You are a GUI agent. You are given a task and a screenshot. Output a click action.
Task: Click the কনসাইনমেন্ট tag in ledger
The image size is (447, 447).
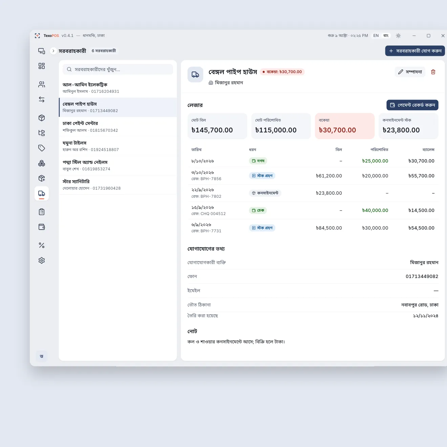pos(265,193)
